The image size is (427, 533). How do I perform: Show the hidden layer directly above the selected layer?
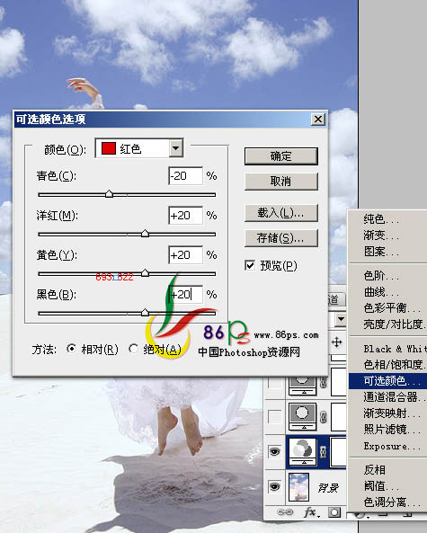(x=274, y=416)
